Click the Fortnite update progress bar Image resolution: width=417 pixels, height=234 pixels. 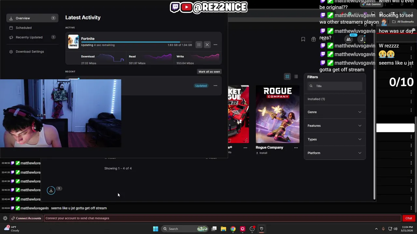137,42
